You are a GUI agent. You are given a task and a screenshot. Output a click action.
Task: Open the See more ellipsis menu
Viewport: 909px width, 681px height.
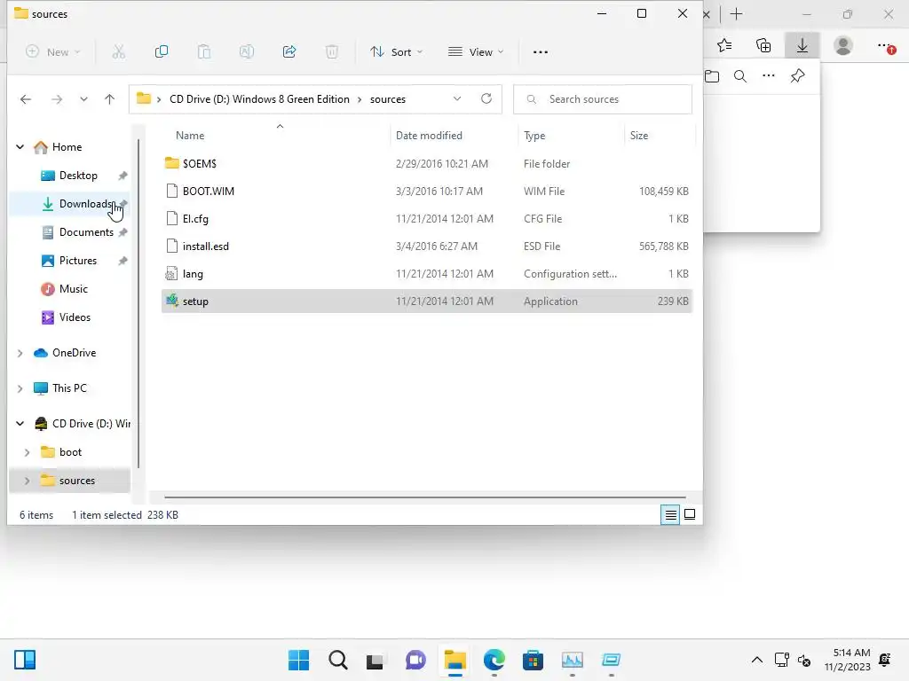pos(541,52)
